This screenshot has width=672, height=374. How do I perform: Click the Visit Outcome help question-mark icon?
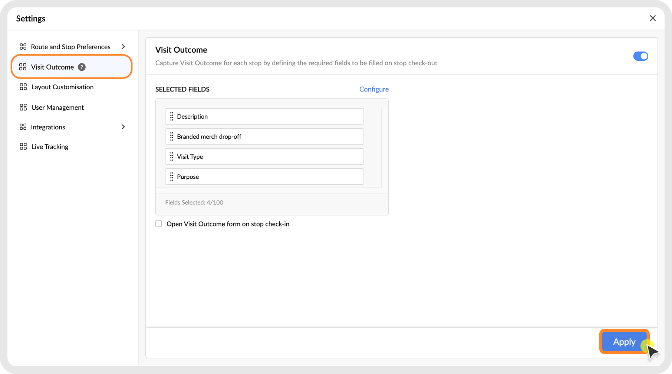point(82,67)
